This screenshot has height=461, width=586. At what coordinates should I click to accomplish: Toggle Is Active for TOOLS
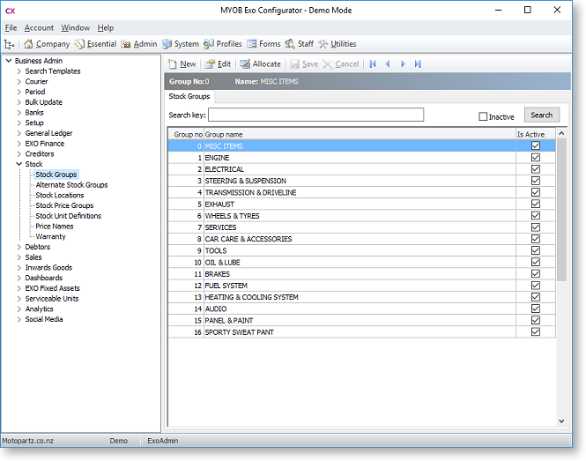click(x=536, y=250)
